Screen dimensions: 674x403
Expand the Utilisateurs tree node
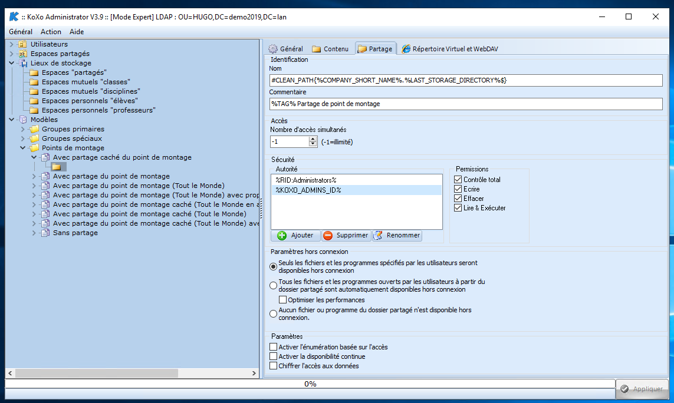[x=12, y=44]
